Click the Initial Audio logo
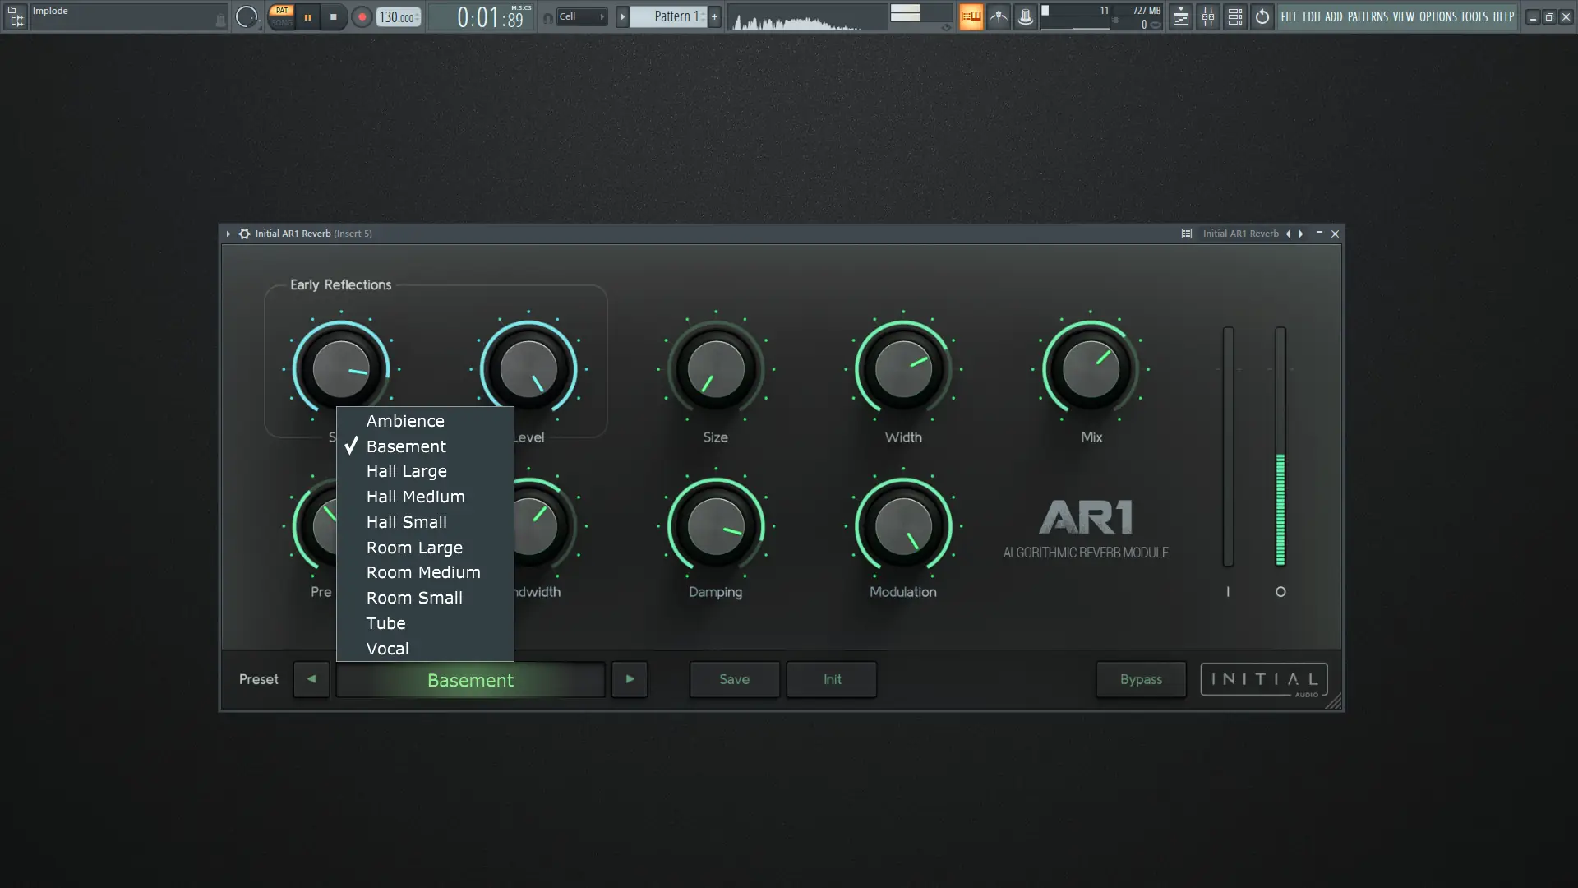 [1263, 680]
